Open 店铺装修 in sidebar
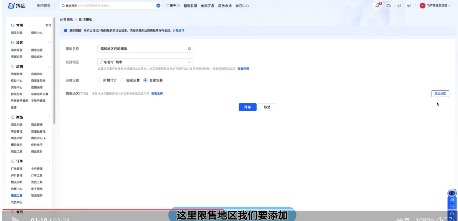 17,74
